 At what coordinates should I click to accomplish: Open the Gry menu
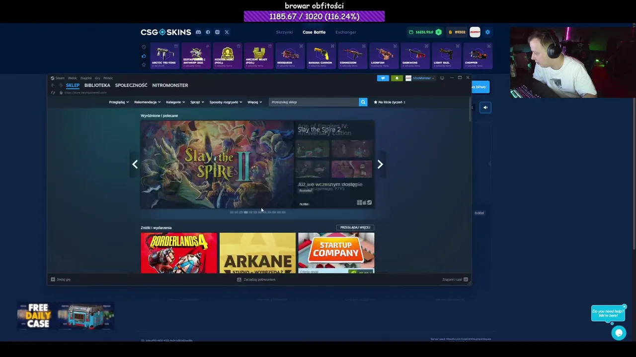[97, 78]
